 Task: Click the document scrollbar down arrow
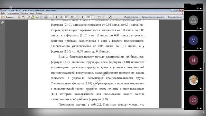(183, 107)
